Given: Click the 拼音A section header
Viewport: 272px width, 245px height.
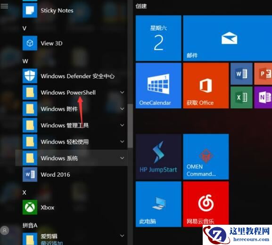Looking at the screenshot, I should tap(30, 225).
